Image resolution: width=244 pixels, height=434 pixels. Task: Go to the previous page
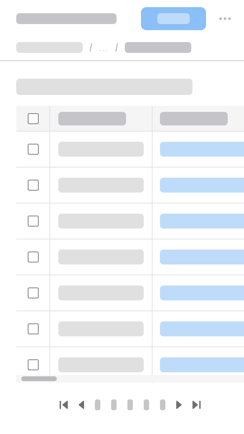[81, 405]
